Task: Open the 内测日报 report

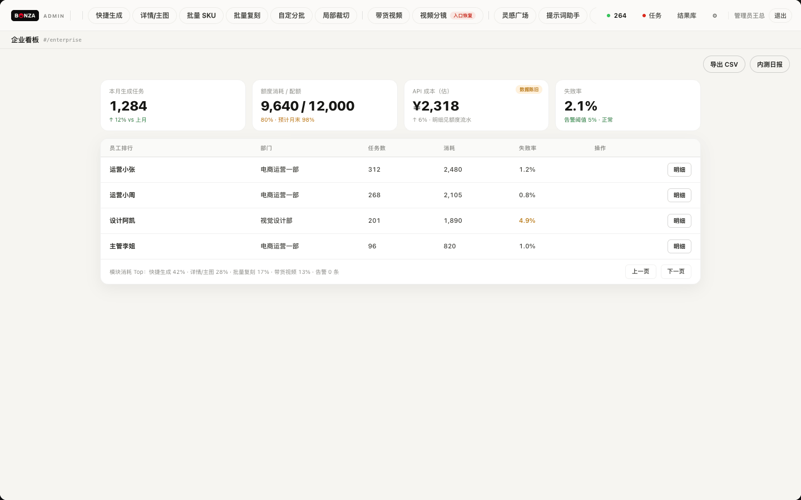Action: coord(770,64)
